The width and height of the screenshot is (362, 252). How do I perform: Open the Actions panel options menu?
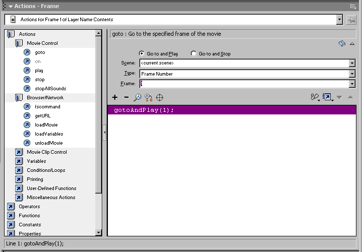353,7
